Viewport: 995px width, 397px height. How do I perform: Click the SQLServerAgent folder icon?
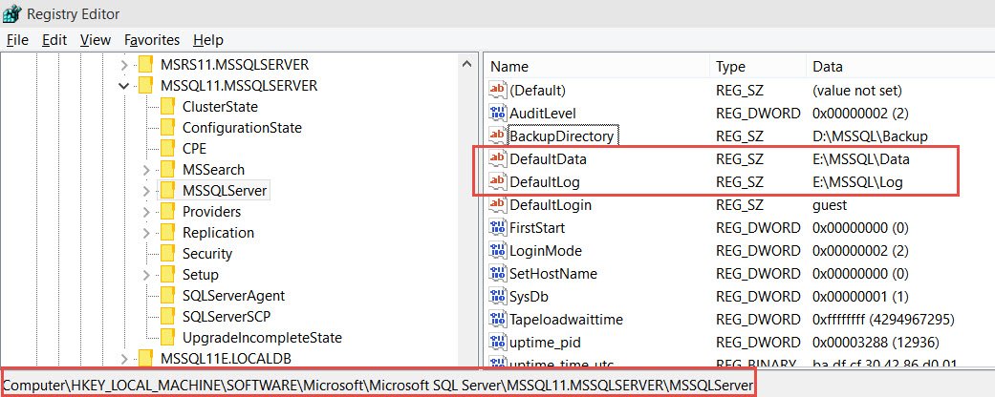point(167,296)
